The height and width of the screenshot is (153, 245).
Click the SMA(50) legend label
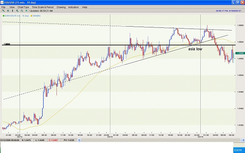pyautogui.click(x=36, y=16)
